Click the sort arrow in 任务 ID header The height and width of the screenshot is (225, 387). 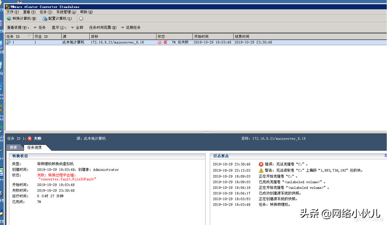pyautogui.click(x=30, y=37)
